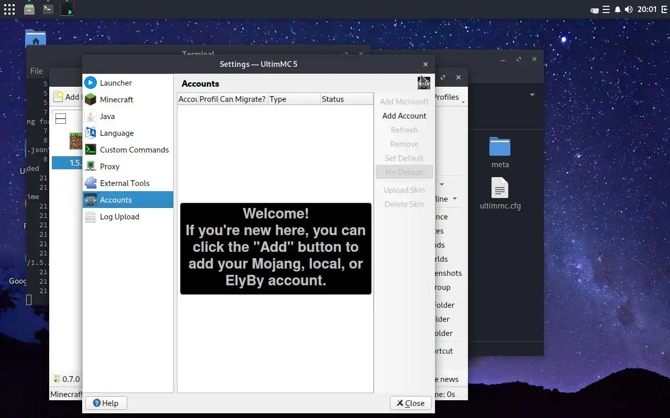Open the Launcher settings page
Screen dimensions: 670x418
(128, 83)
